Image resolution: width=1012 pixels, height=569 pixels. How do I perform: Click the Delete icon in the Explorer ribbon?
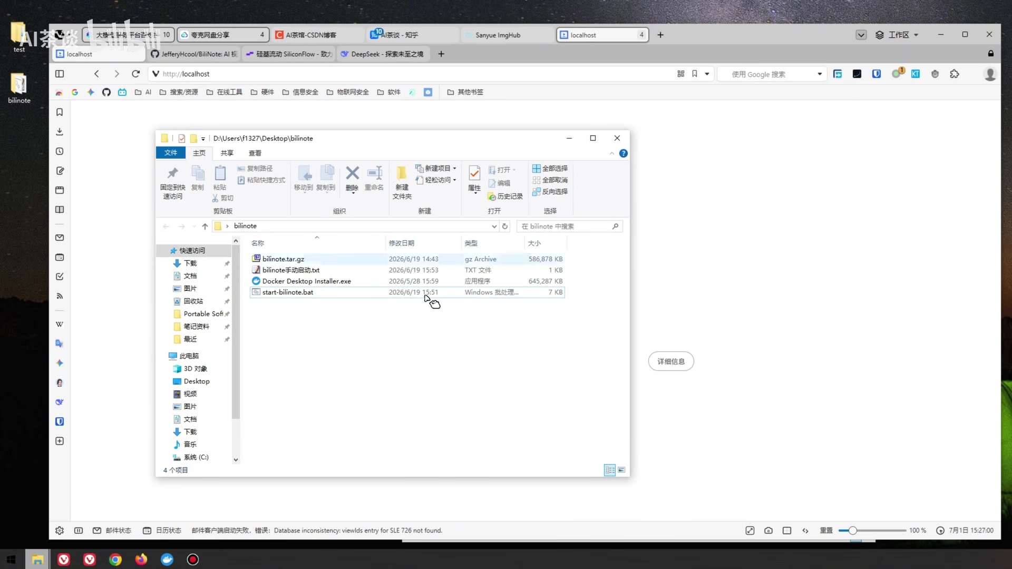click(x=352, y=178)
